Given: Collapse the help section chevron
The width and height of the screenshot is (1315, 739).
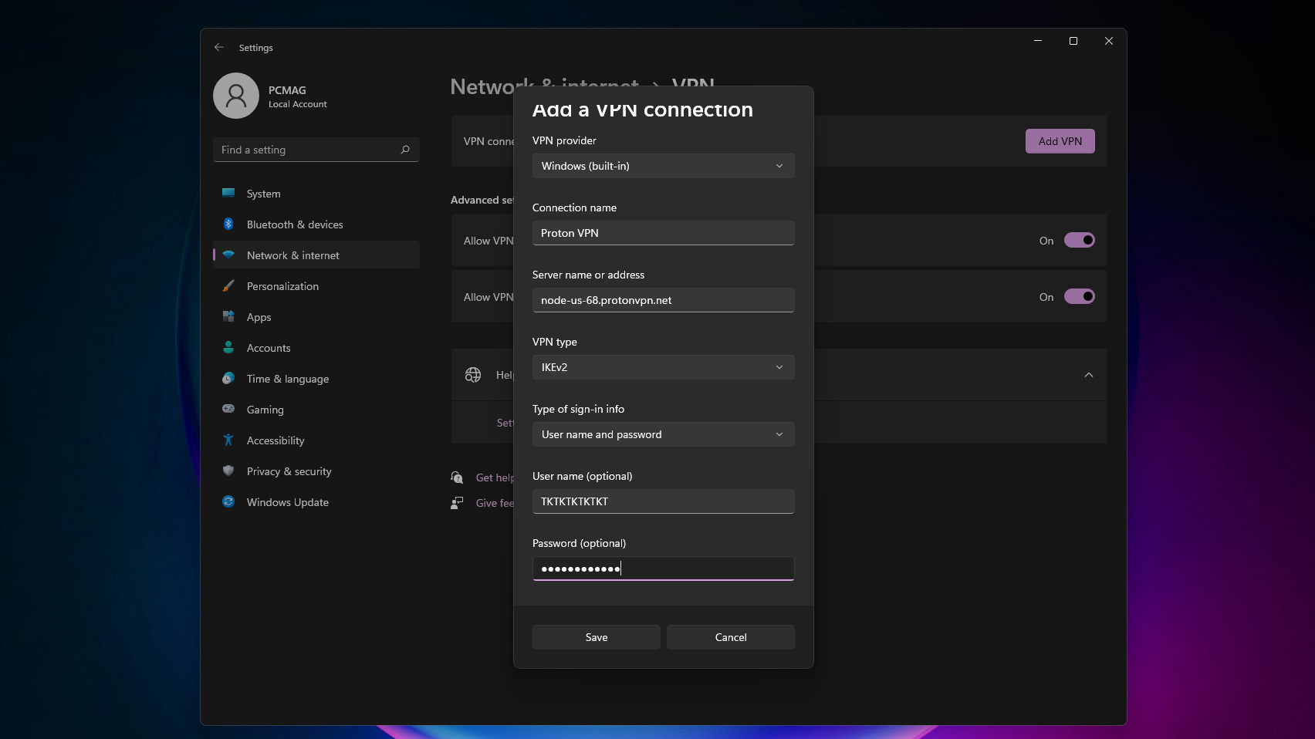Looking at the screenshot, I should pyautogui.click(x=1088, y=375).
